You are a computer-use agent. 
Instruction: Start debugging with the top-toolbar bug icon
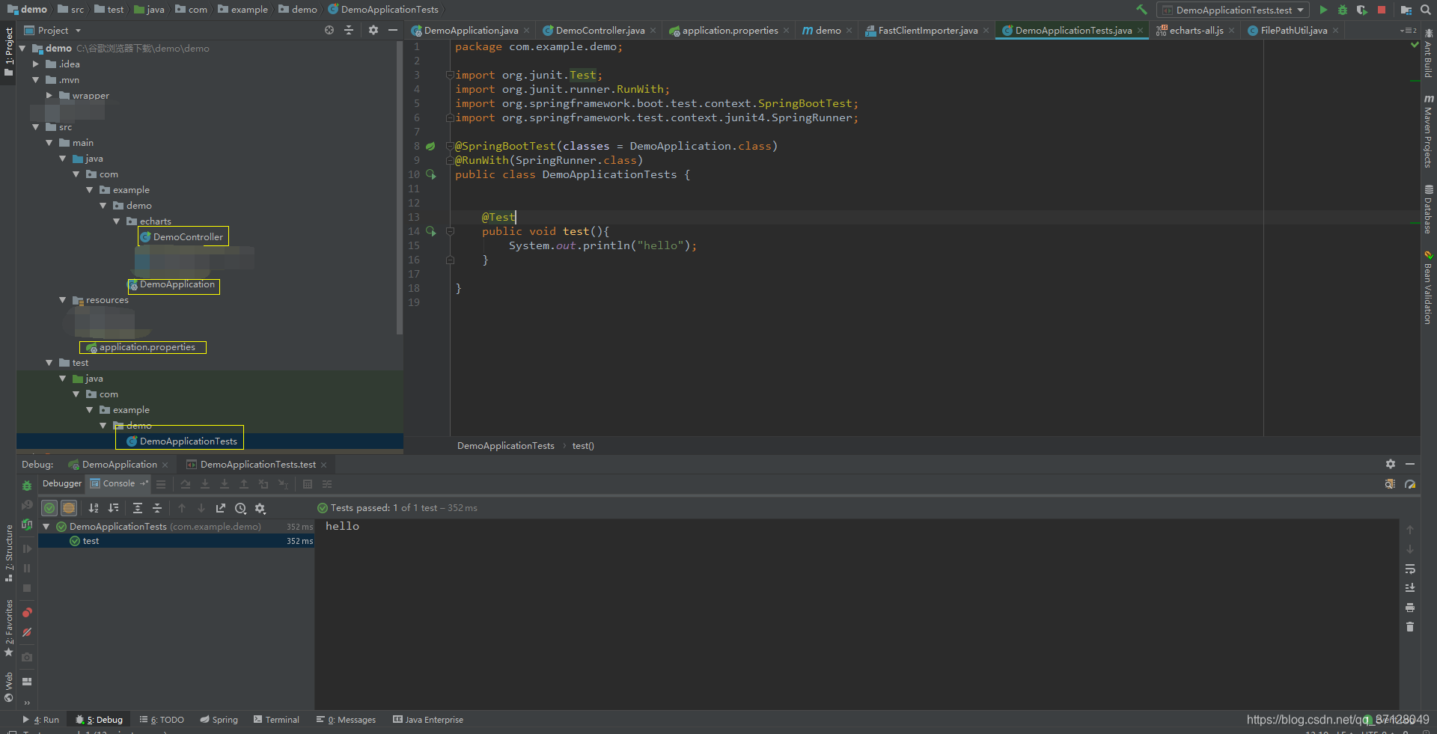pos(1343,10)
